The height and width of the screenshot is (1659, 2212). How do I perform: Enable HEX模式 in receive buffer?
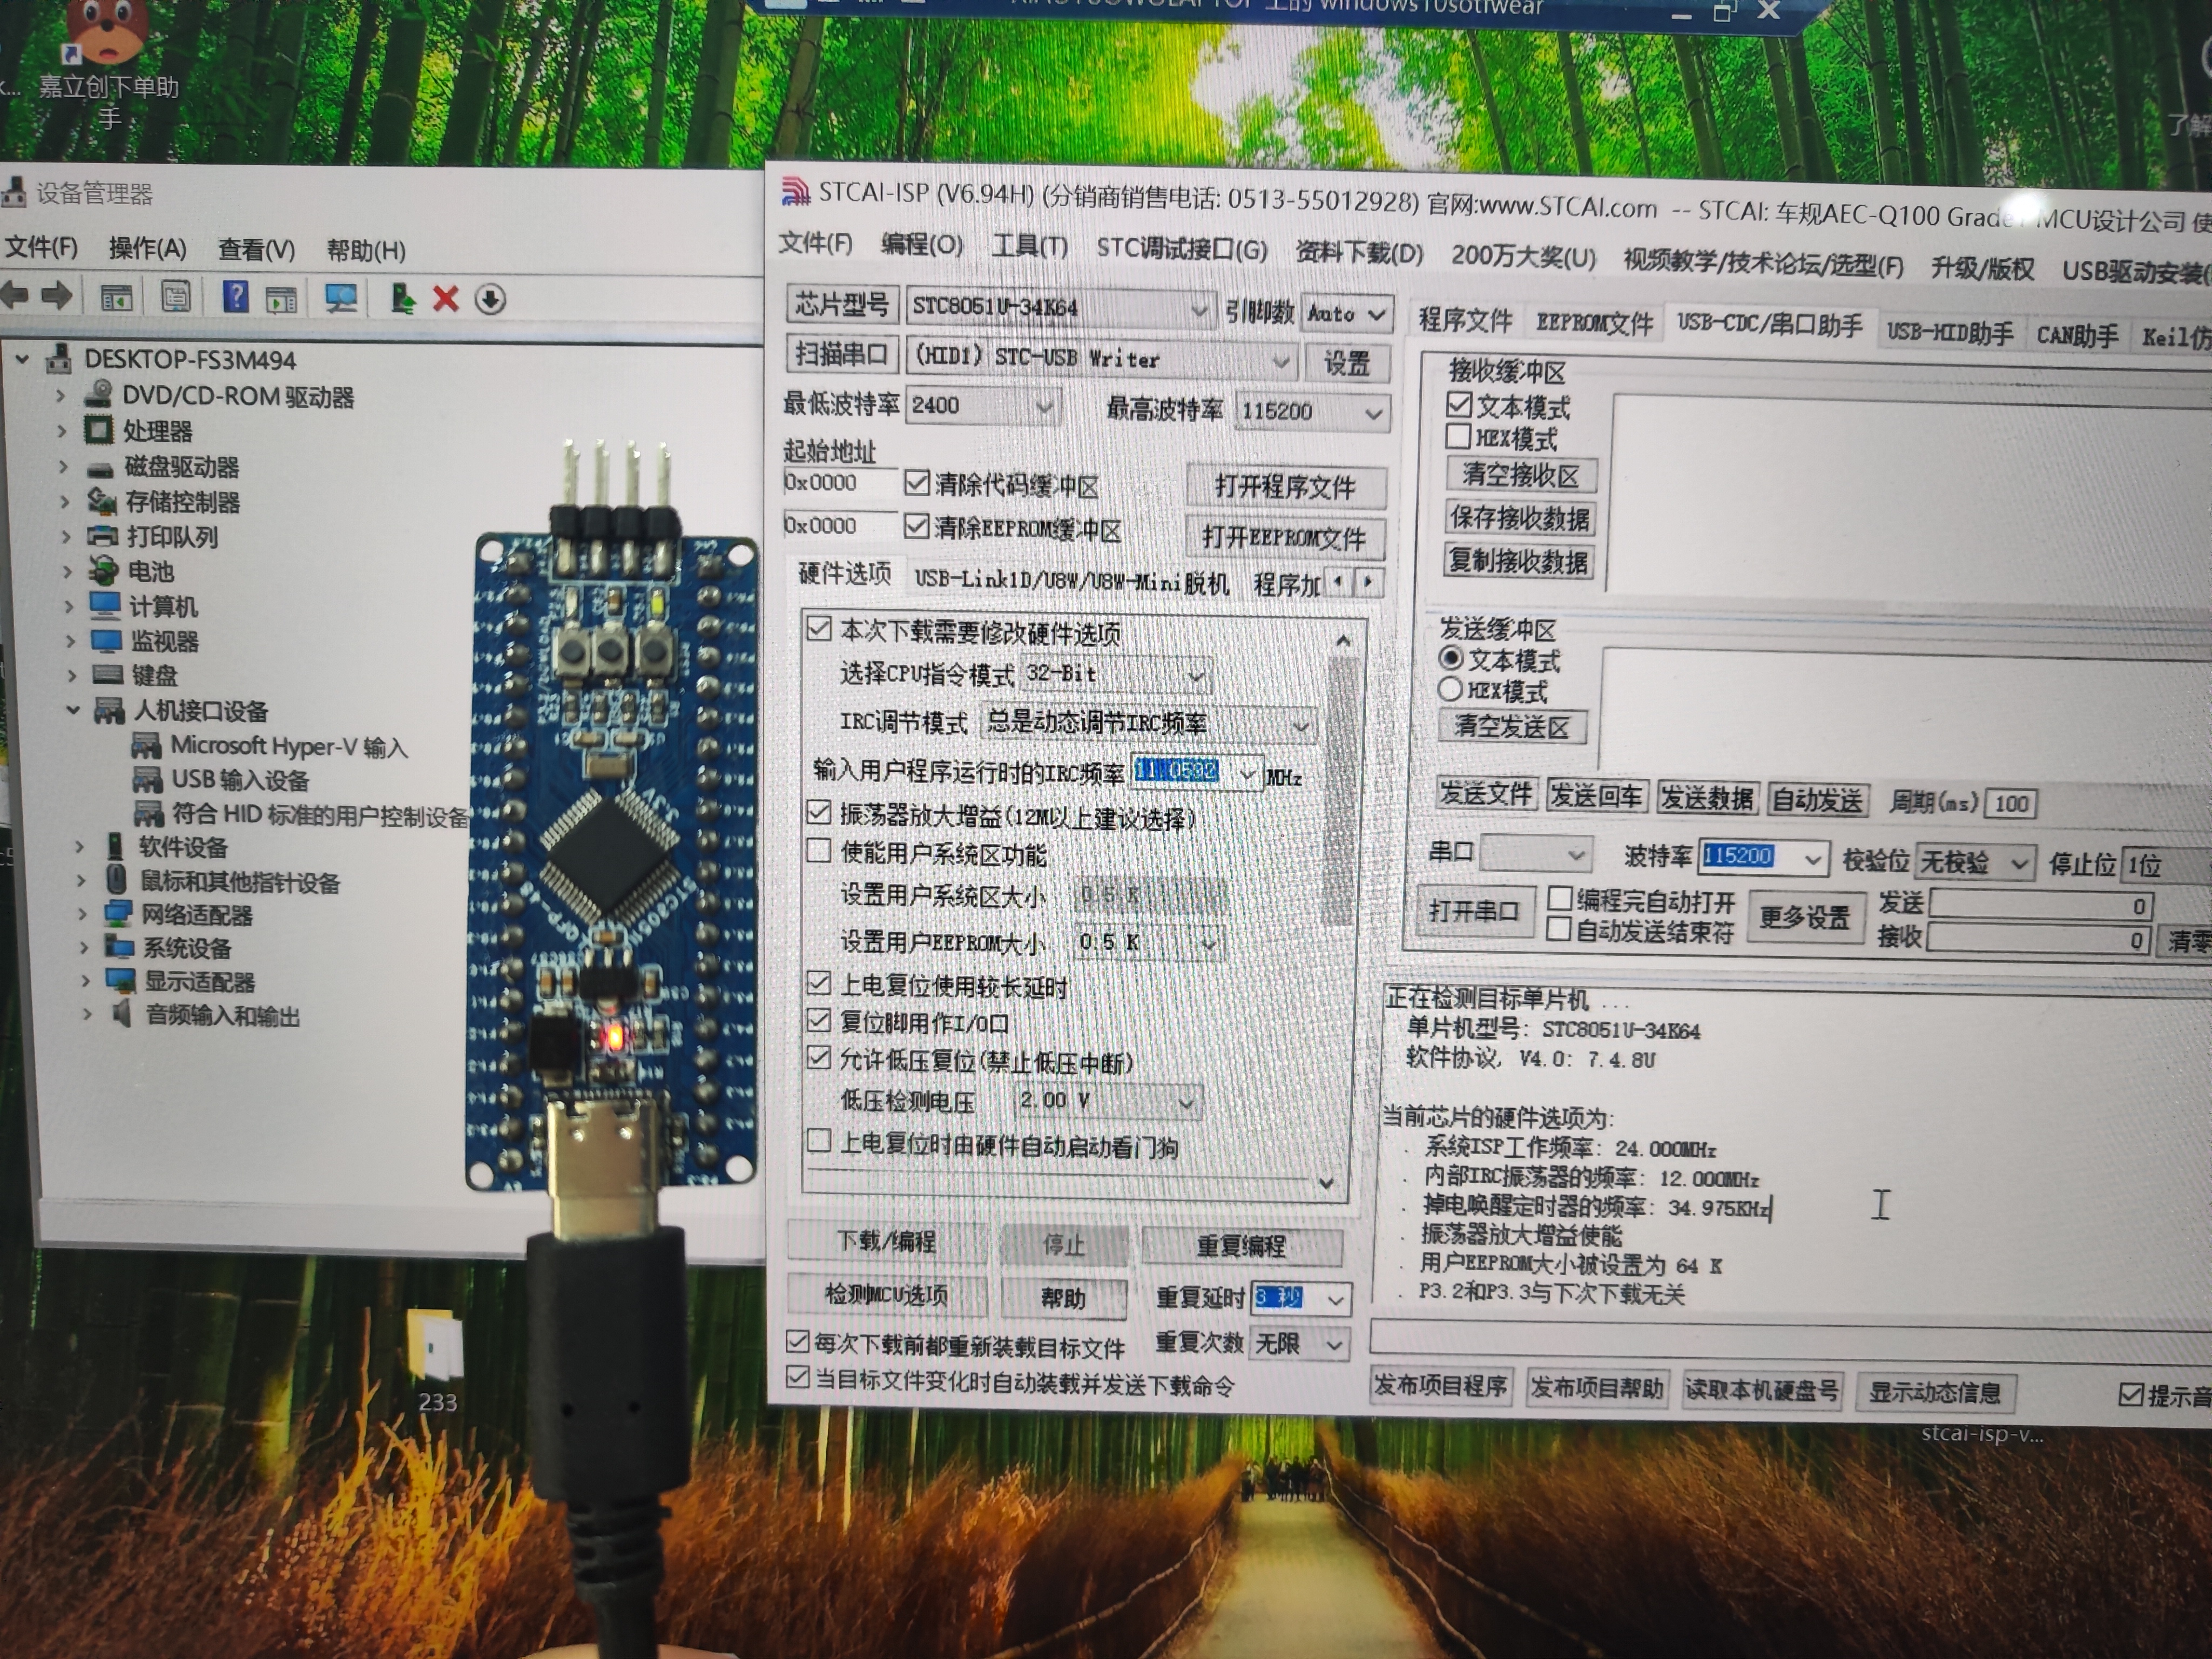pyautogui.click(x=1459, y=437)
